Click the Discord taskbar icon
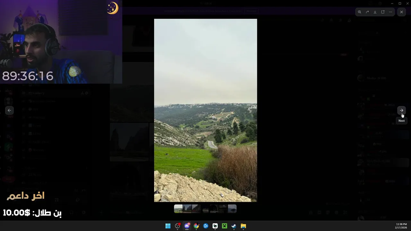 [x=187, y=226]
